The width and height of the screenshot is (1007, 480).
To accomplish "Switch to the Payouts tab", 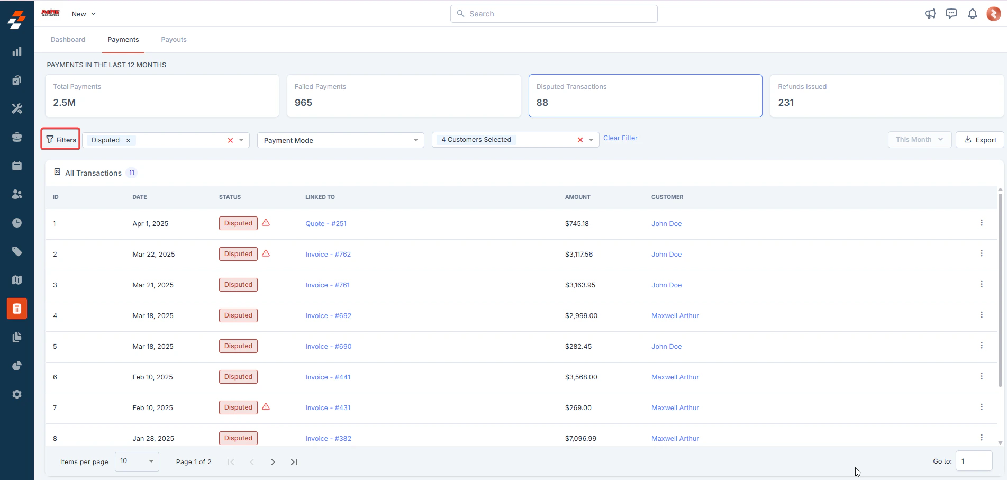I will [174, 40].
